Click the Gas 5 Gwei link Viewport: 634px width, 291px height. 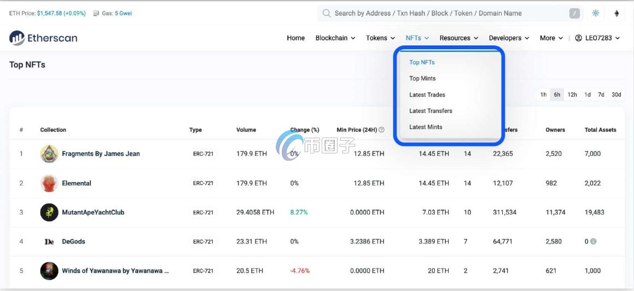pyautogui.click(x=123, y=13)
